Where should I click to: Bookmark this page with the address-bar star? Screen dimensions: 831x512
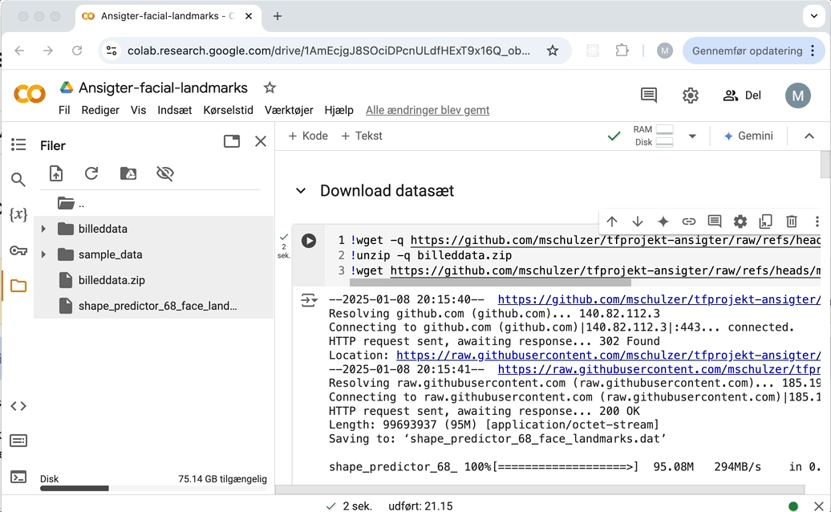[552, 51]
